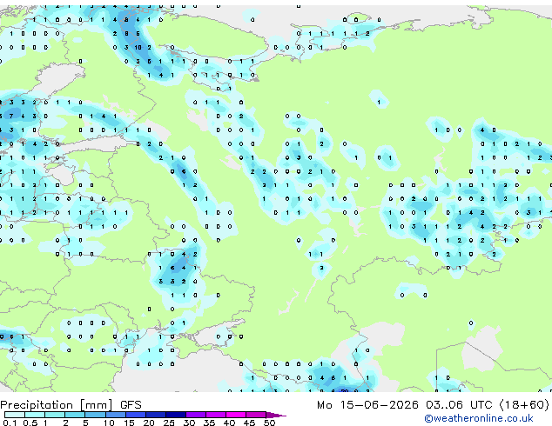Click the legend label "0.1"

10,423
